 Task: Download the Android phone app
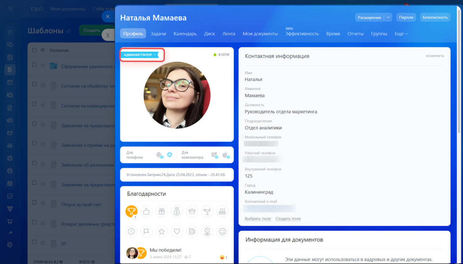click(x=159, y=155)
